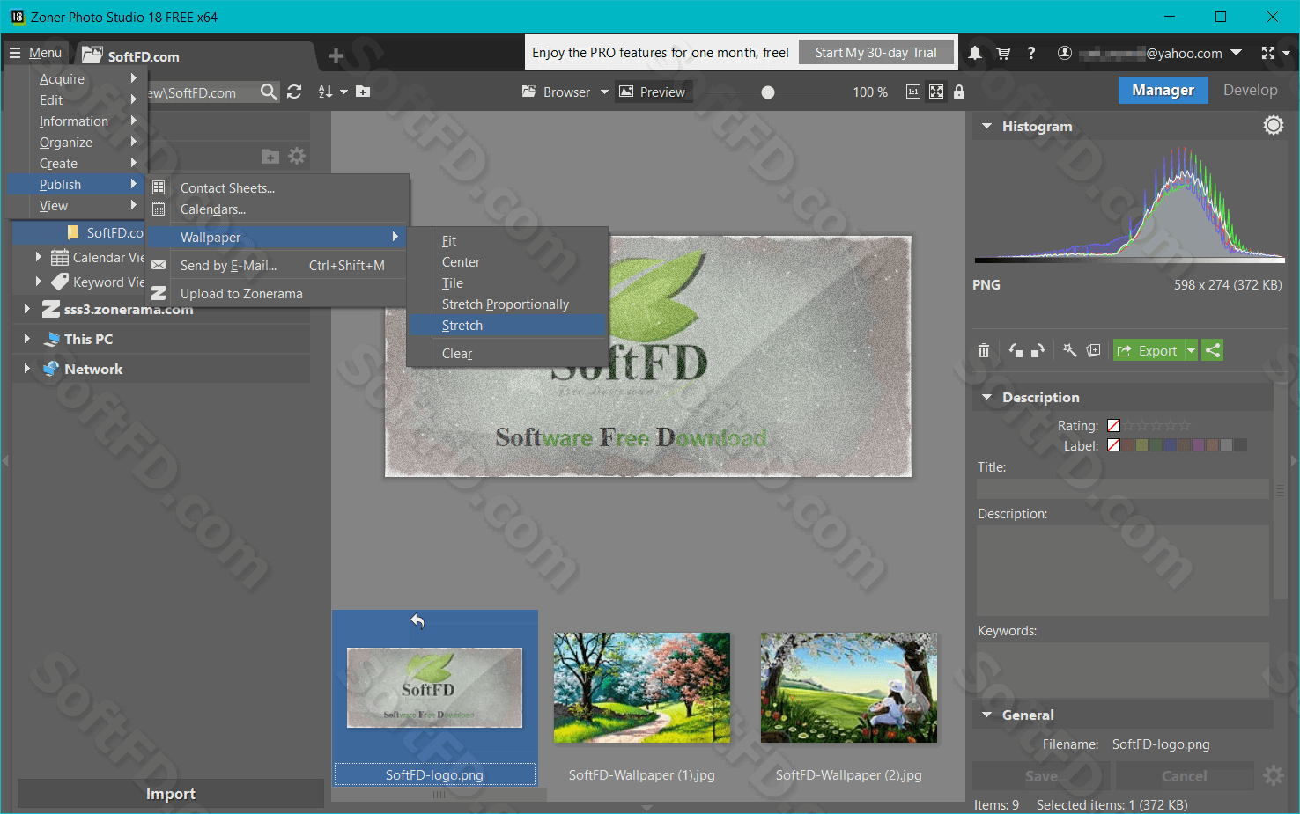Open histogram settings circle icon
Viewport: 1300px width, 814px height.
coord(1273,126)
